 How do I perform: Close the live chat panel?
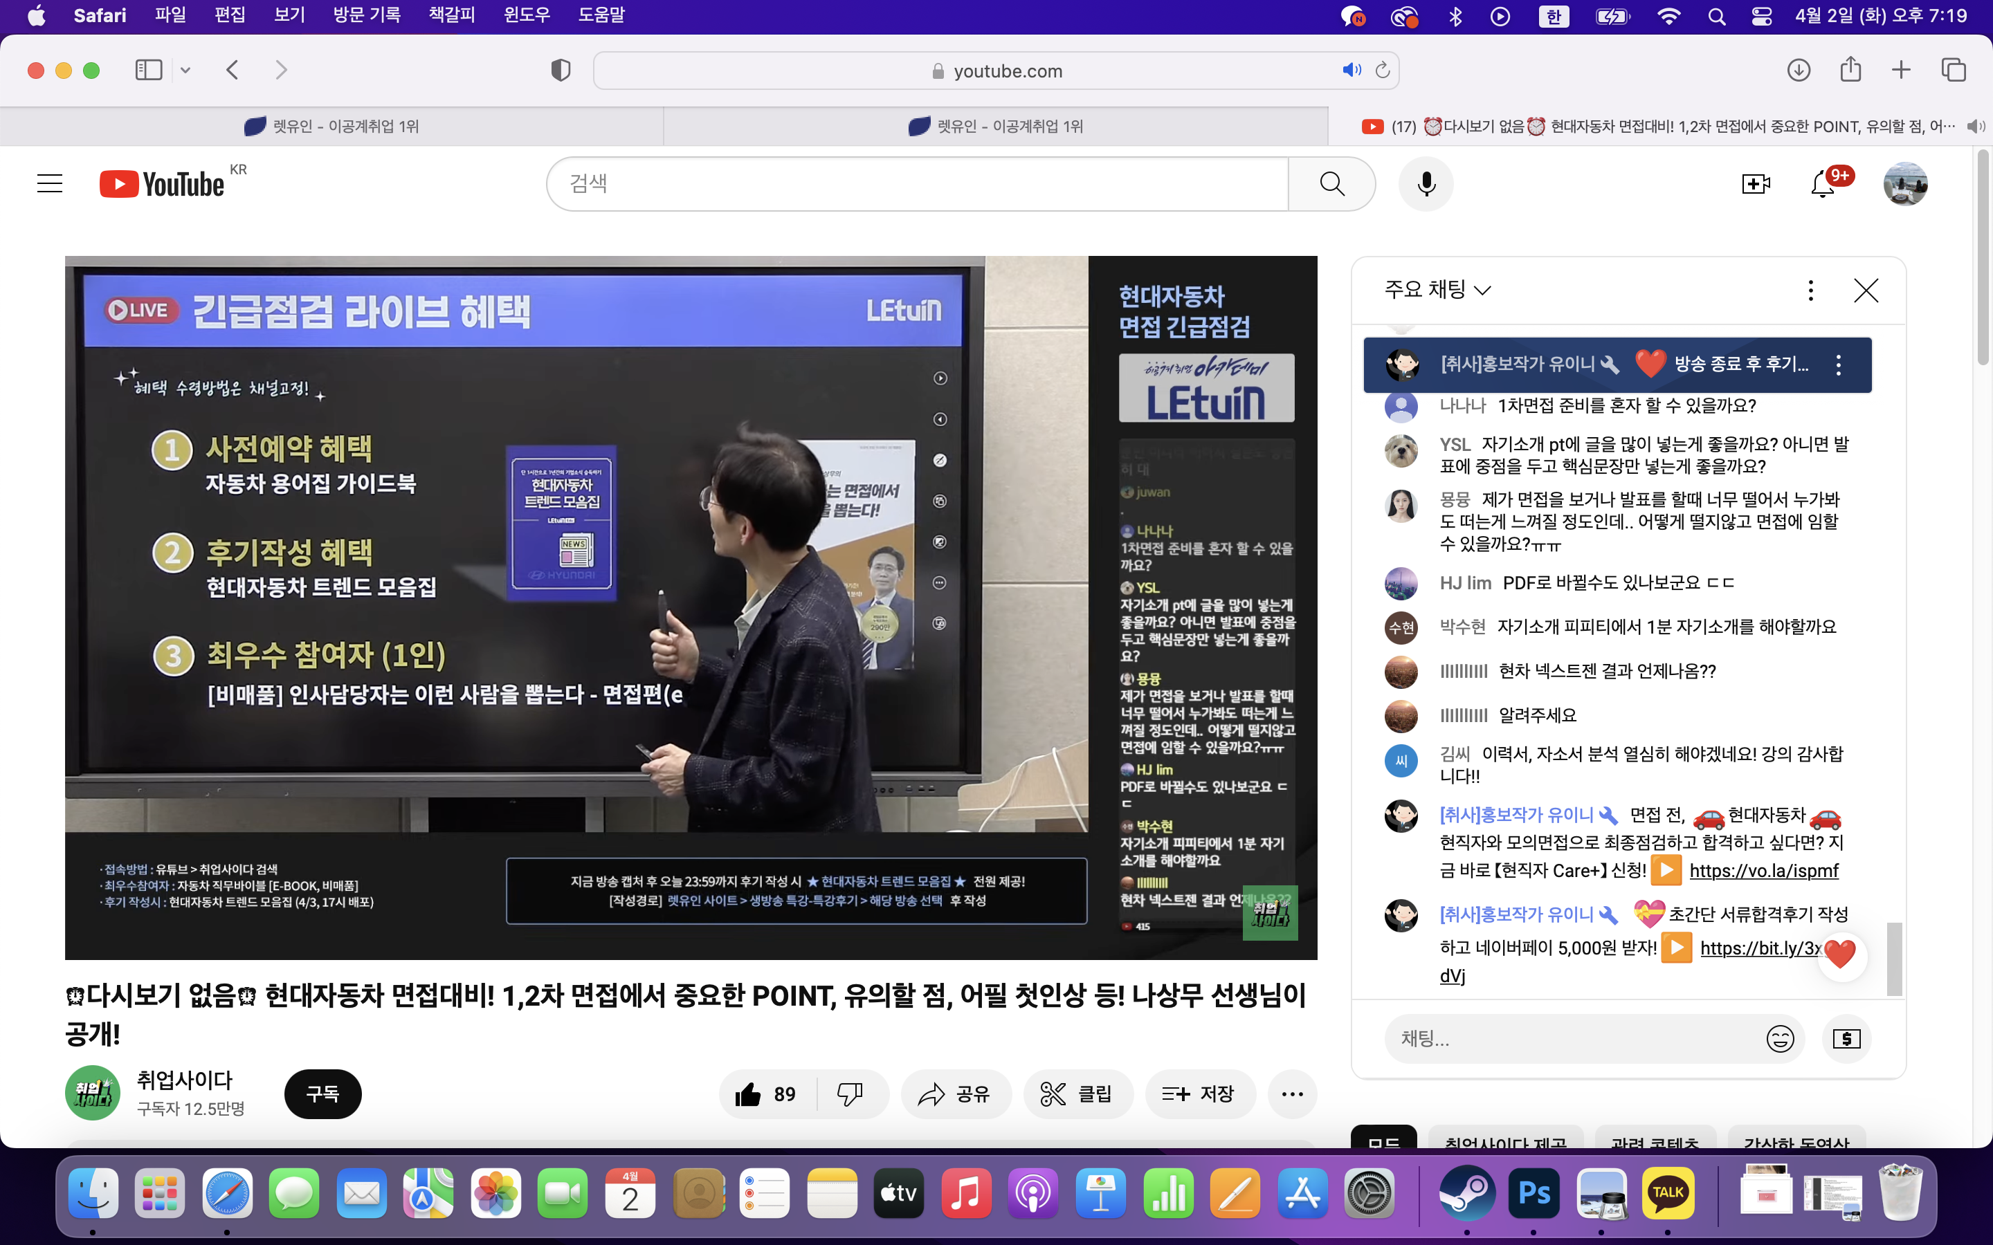(x=1866, y=290)
